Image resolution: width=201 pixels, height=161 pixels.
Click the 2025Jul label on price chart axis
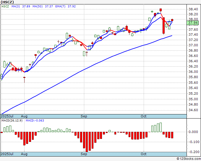click(7, 116)
